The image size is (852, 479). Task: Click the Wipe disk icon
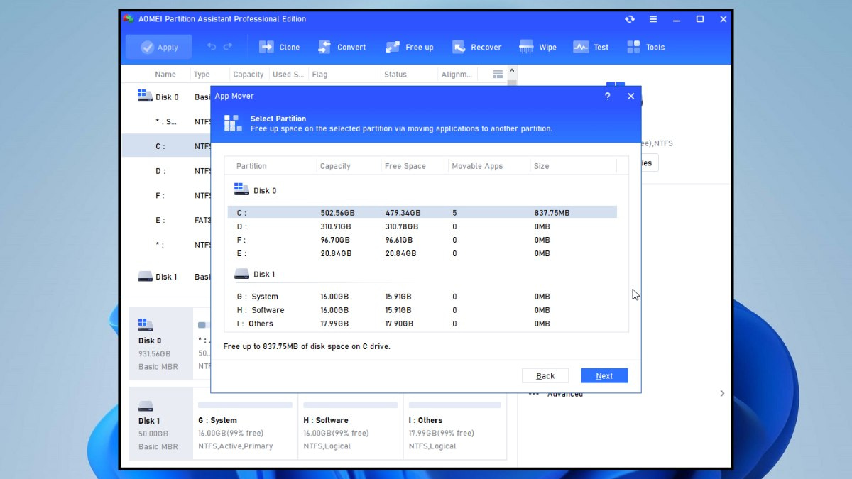pos(526,47)
